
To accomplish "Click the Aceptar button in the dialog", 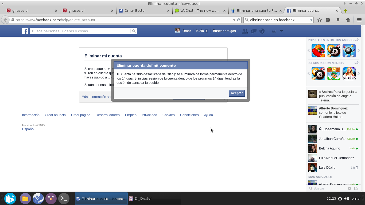I will [237, 93].
